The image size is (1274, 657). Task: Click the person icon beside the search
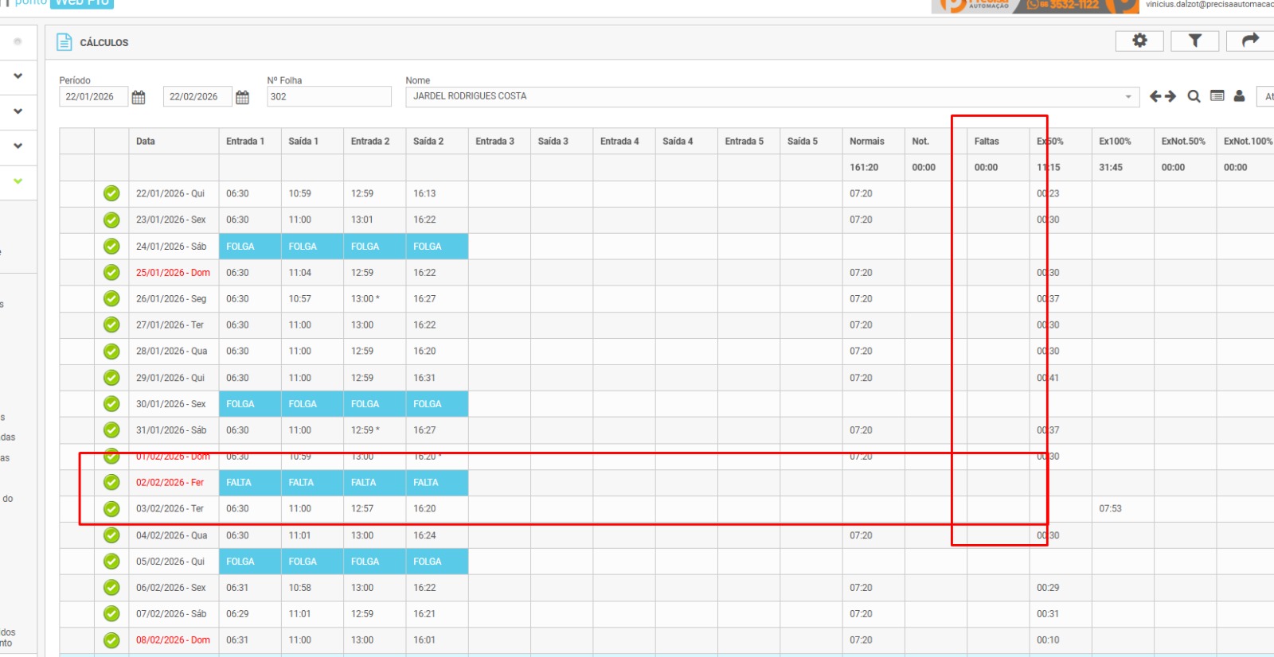[x=1239, y=96]
